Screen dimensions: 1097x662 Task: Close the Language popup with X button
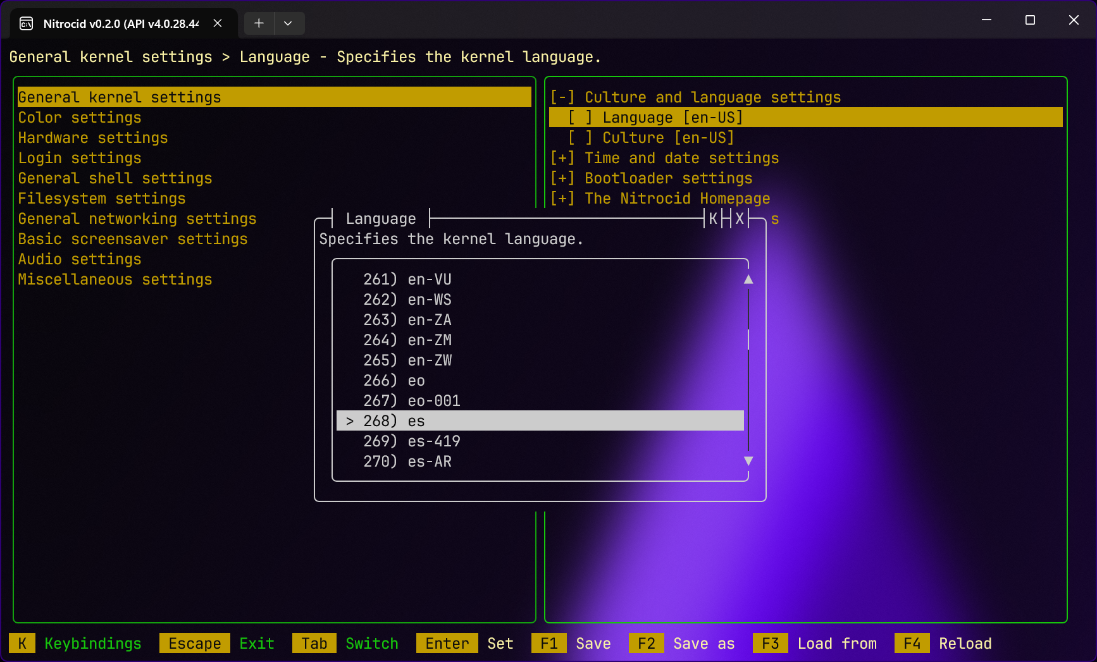pos(740,219)
